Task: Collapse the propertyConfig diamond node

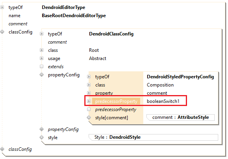Action: pyautogui.click(x=42, y=75)
